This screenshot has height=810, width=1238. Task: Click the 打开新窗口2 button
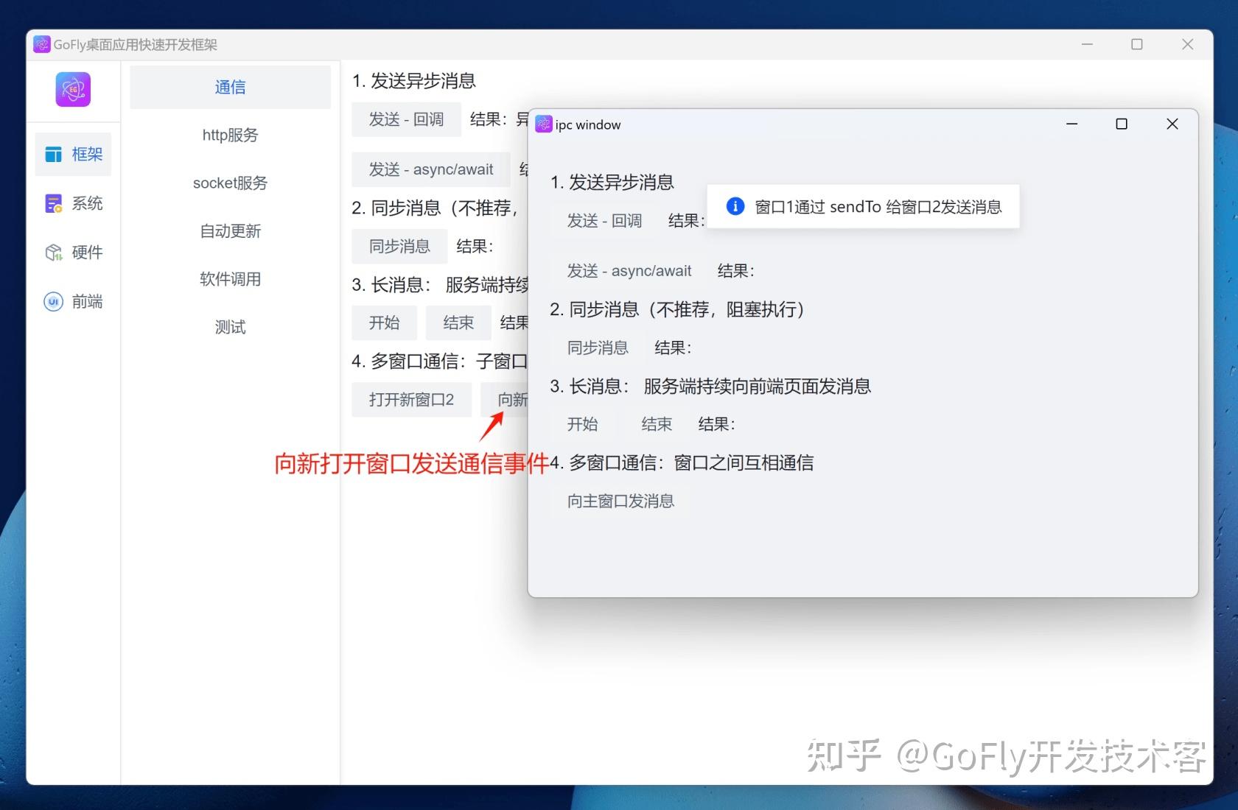[x=411, y=399]
